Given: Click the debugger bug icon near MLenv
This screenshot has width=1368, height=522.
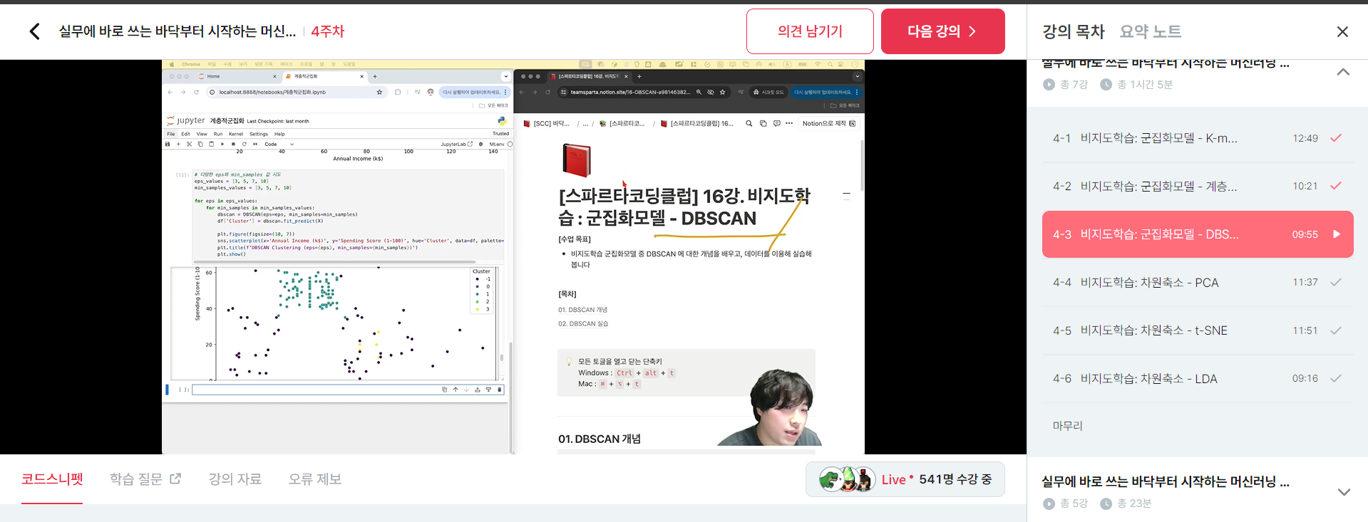Looking at the screenshot, I should tap(480, 144).
